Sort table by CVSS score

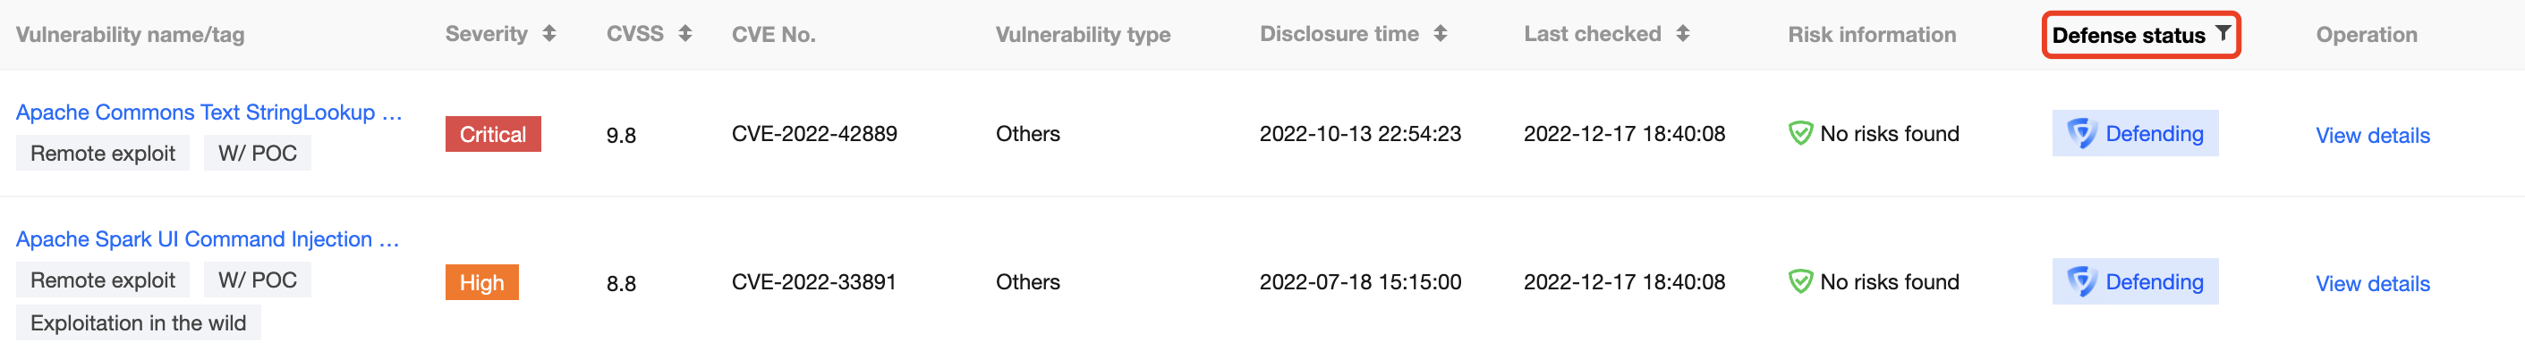[684, 34]
